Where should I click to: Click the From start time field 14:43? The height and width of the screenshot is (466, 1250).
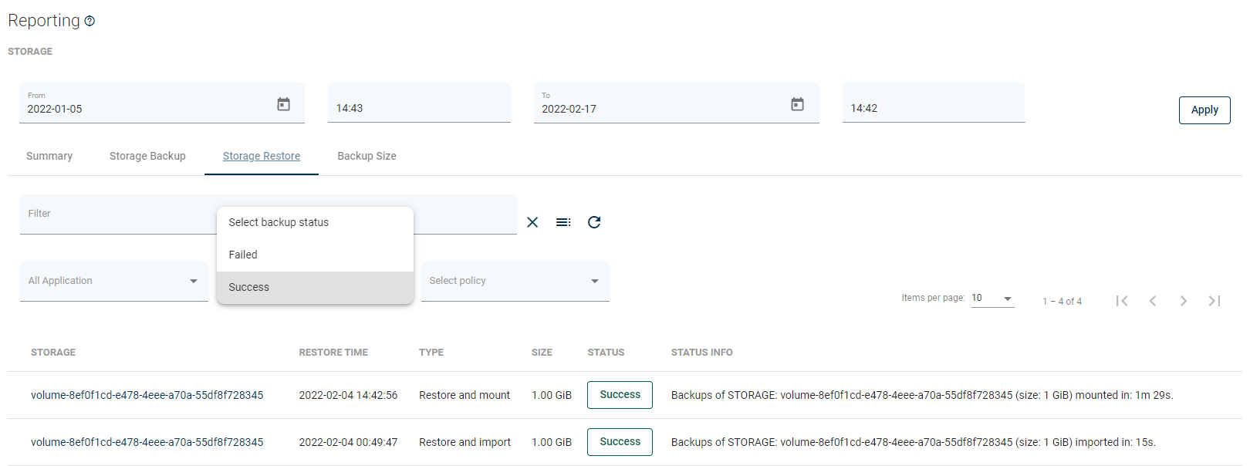pyautogui.click(x=419, y=108)
